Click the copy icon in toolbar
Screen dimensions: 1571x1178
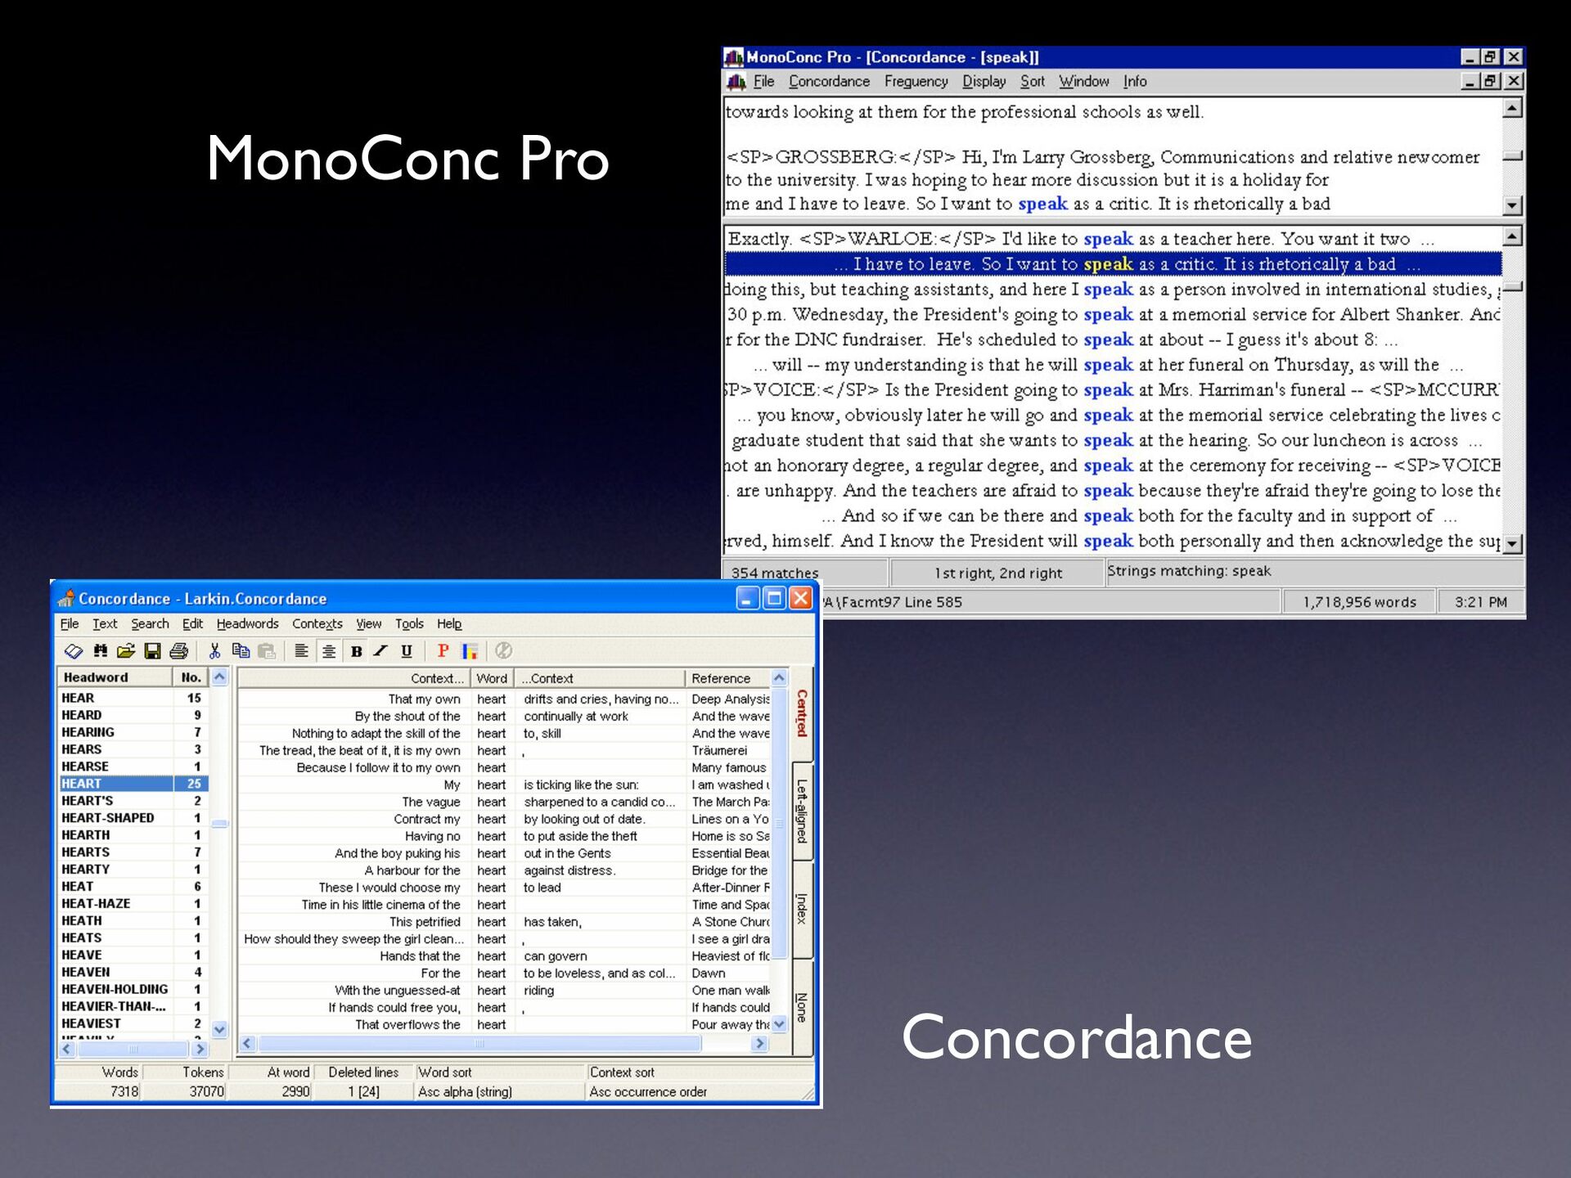pos(241,650)
